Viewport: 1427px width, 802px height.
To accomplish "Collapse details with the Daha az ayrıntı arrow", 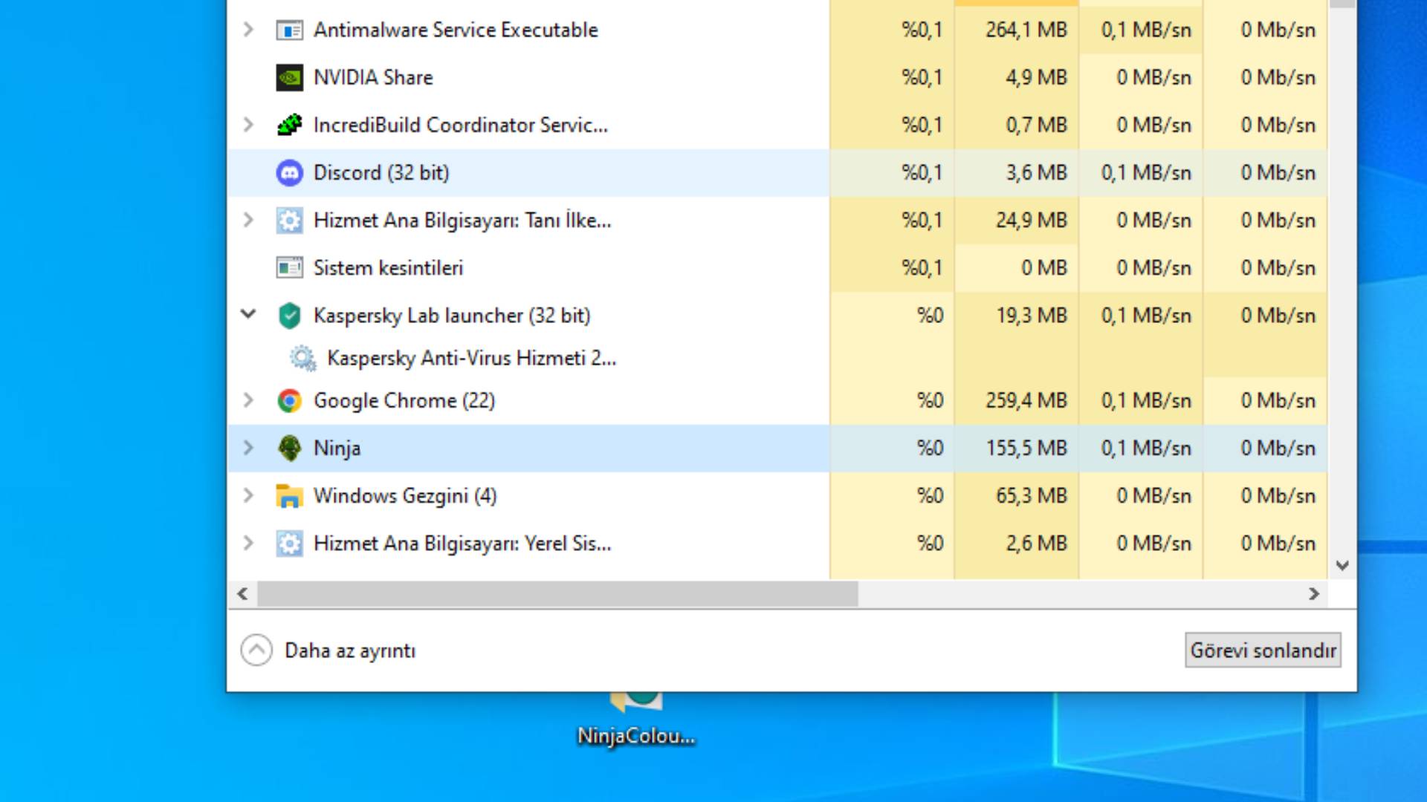I will 256,651.
